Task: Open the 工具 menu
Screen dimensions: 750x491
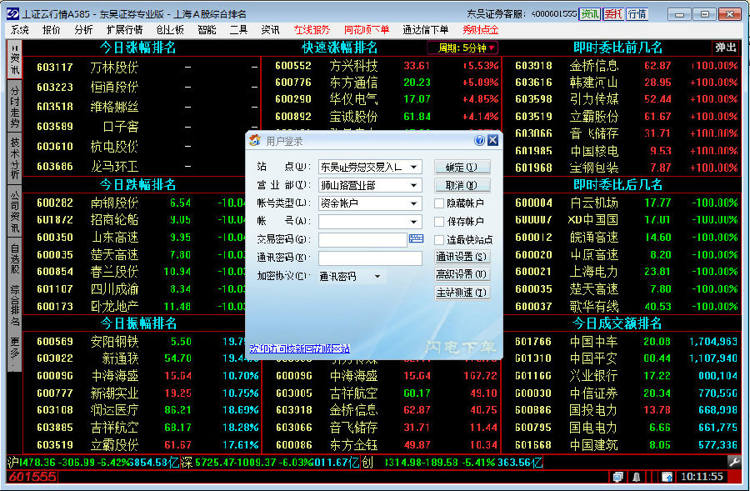Action: [x=238, y=30]
